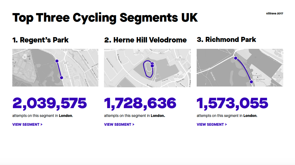This screenshot has width=295, height=165.
Task: Click the 2,039,575 attempts number
Action: (x=50, y=104)
